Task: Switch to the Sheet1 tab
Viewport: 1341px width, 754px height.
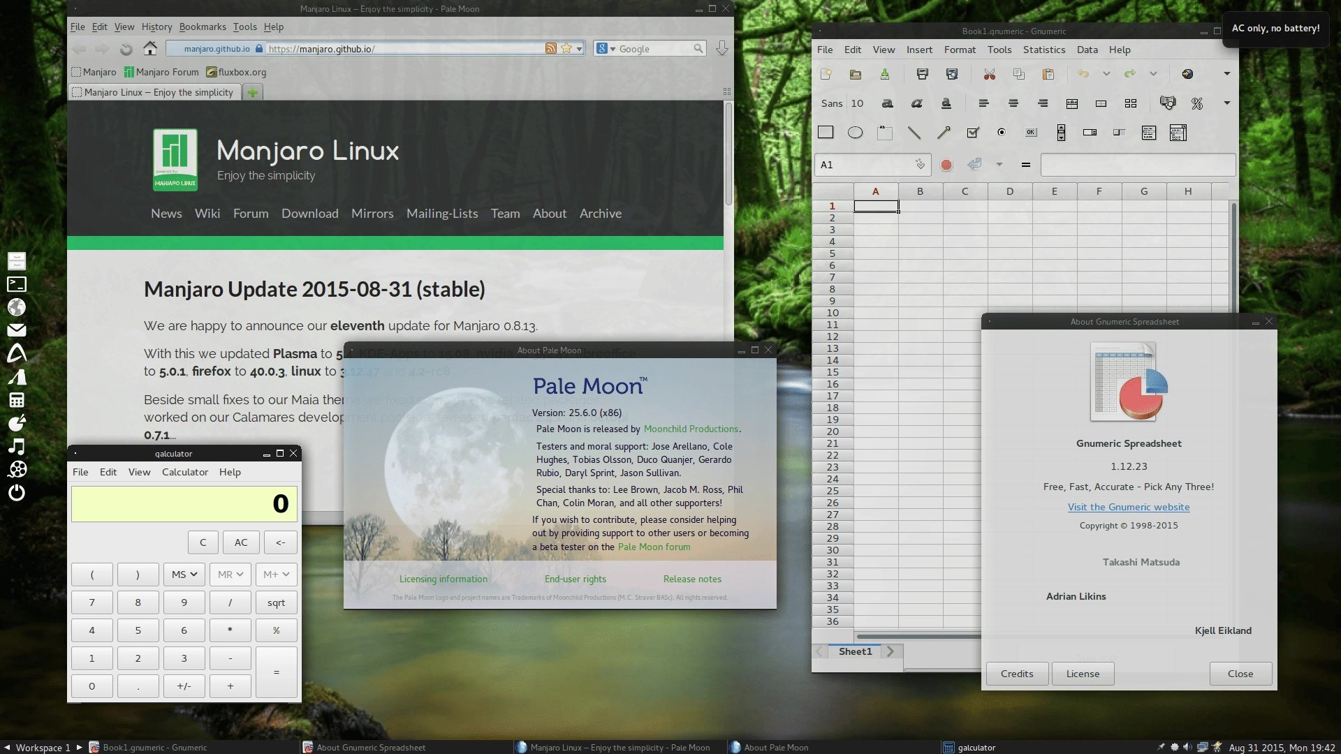Action: [x=856, y=651]
